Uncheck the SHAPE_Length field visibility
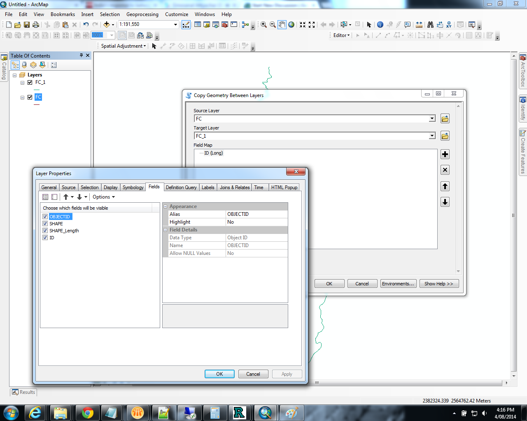This screenshot has height=421, width=527. 45,231
